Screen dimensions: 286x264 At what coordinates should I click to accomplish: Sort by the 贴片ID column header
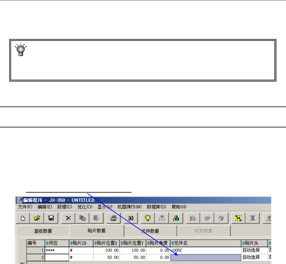pos(81,243)
